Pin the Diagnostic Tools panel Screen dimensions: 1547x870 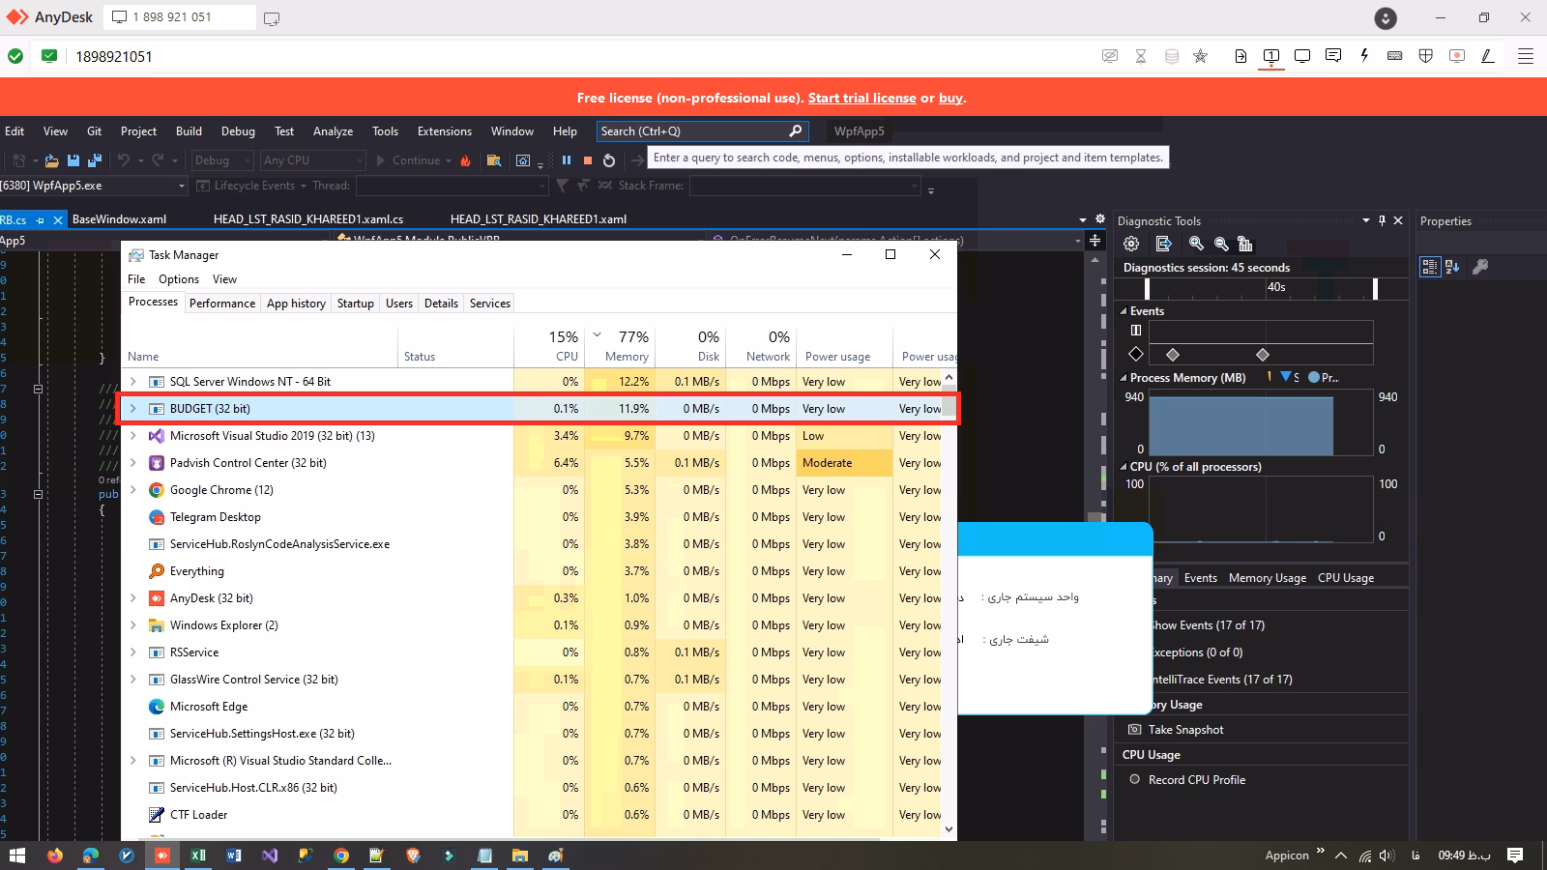(x=1382, y=220)
